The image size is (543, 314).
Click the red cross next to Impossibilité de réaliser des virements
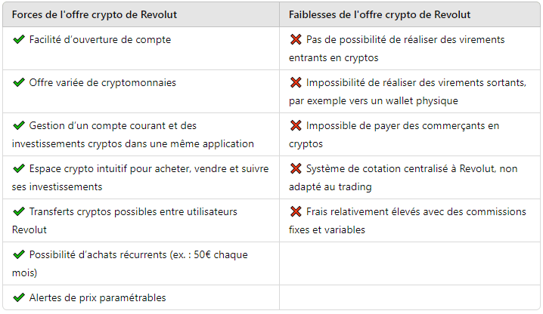click(x=296, y=82)
